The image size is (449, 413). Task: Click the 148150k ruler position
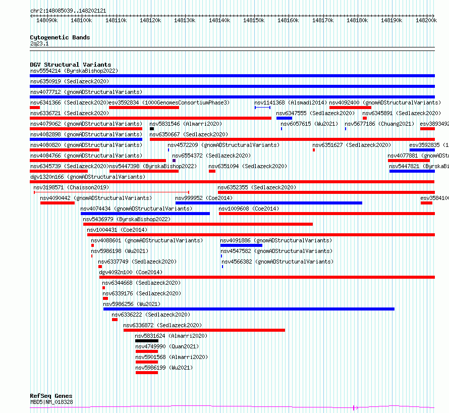click(x=254, y=20)
